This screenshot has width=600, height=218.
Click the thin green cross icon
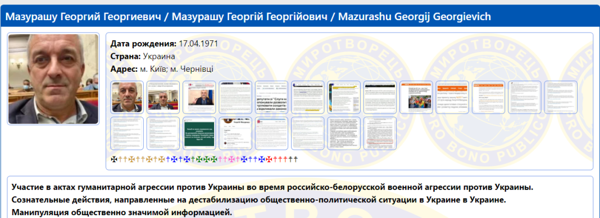coord(193,159)
